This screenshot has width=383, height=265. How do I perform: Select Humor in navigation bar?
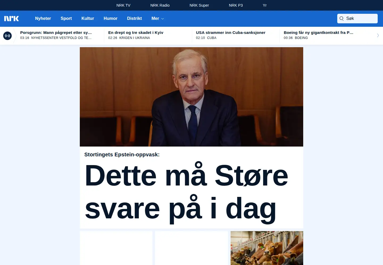click(x=110, y=19)
